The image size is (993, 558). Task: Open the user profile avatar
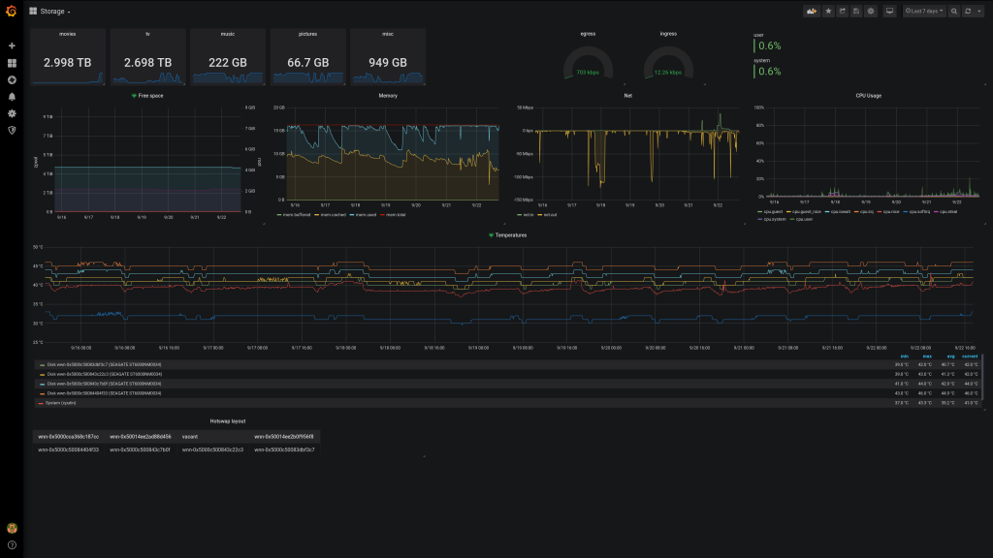12,528
